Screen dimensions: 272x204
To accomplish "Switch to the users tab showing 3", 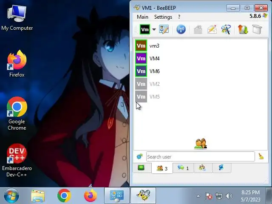I will pyautogui.click(x=162, y=168).
